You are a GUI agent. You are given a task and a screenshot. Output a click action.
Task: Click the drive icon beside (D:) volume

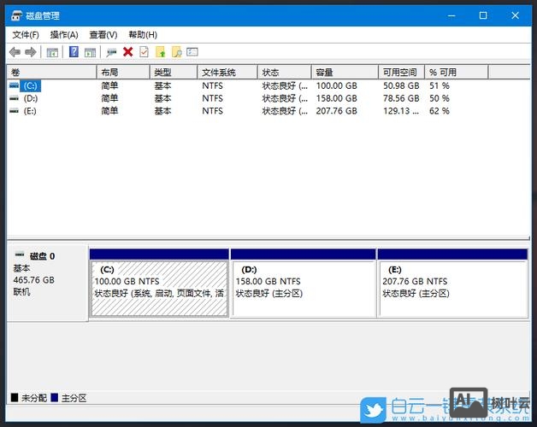(x=14, y=98)
